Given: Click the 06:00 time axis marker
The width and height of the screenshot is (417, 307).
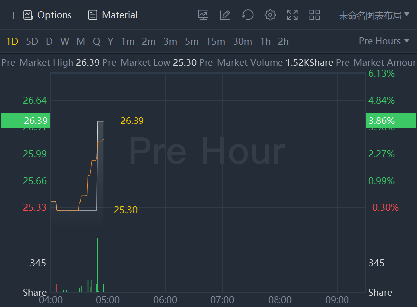Looking at the screenshot, I should point(165,300).
